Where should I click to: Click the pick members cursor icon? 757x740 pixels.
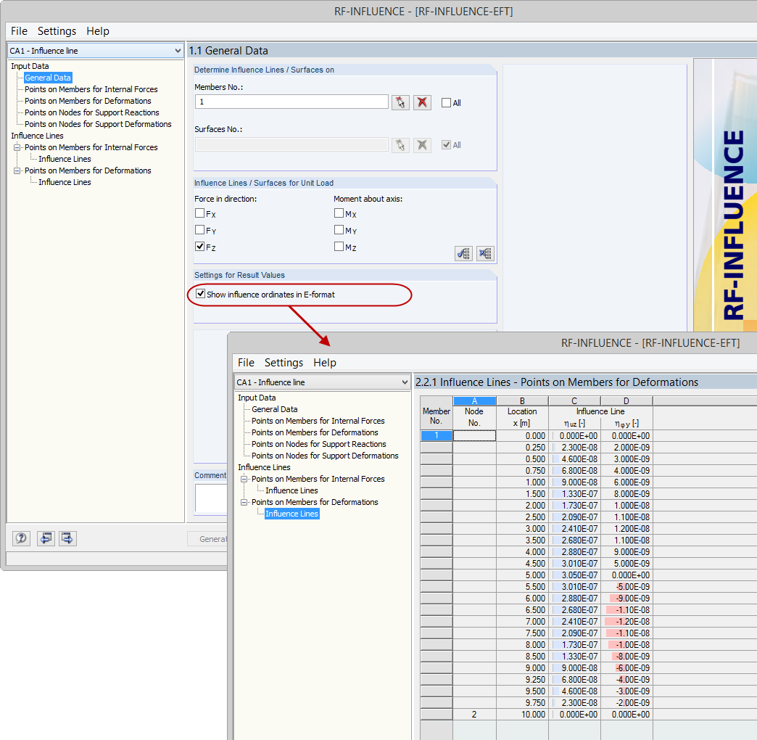pyautogui.click(x=400, y=102)
